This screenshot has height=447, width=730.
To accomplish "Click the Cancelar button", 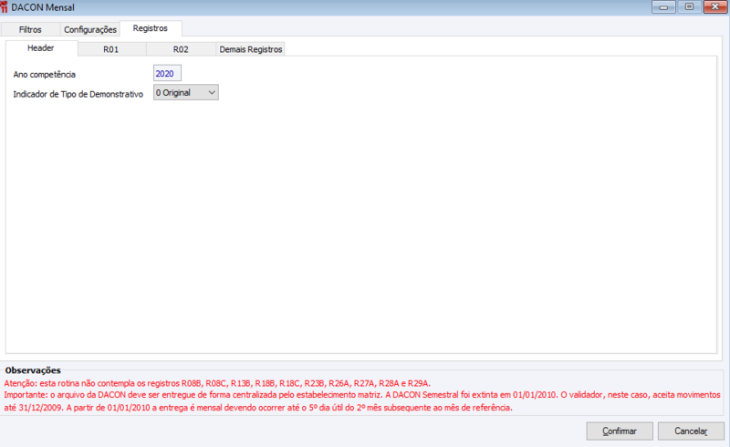I will tap(691, 431).
